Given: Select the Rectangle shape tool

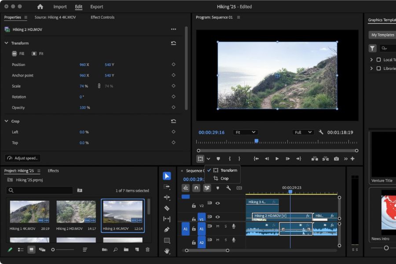Looking at the screenshot, I should click(x=167, y=240).
